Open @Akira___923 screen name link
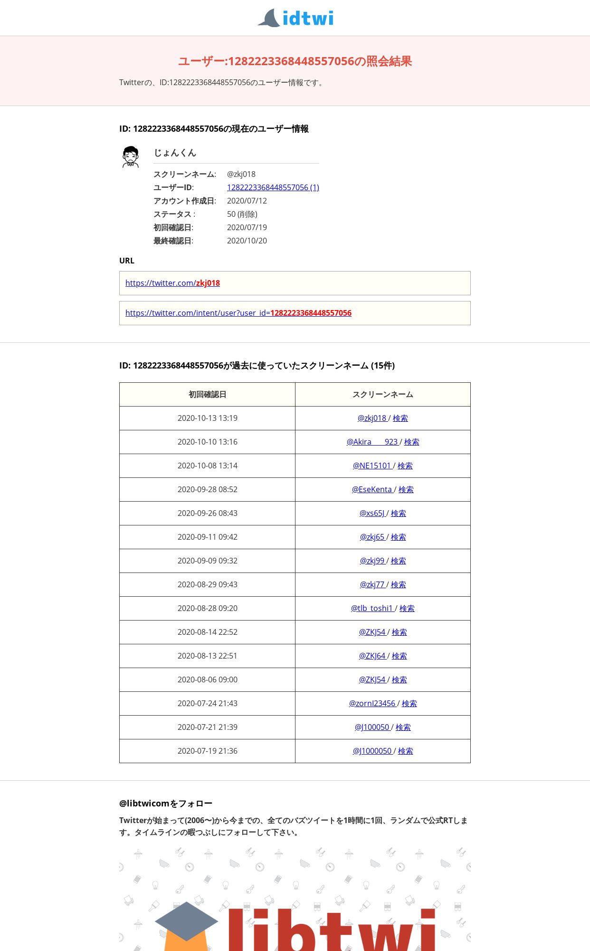The height and width of the screenshot is (951, 590). (x=373, y=442)
